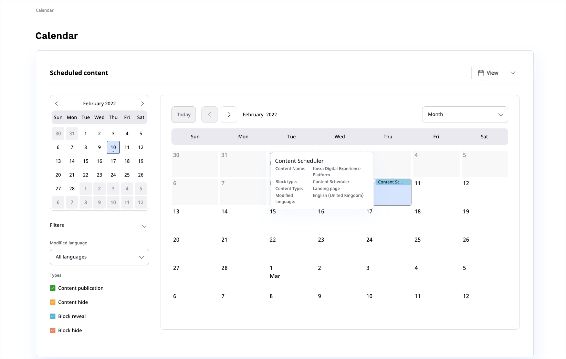The height and width of the screenshot is (359, 566).
Task: Disable the Block reveal checkbox
Action: pyautogui.click(x=53, y=316)
